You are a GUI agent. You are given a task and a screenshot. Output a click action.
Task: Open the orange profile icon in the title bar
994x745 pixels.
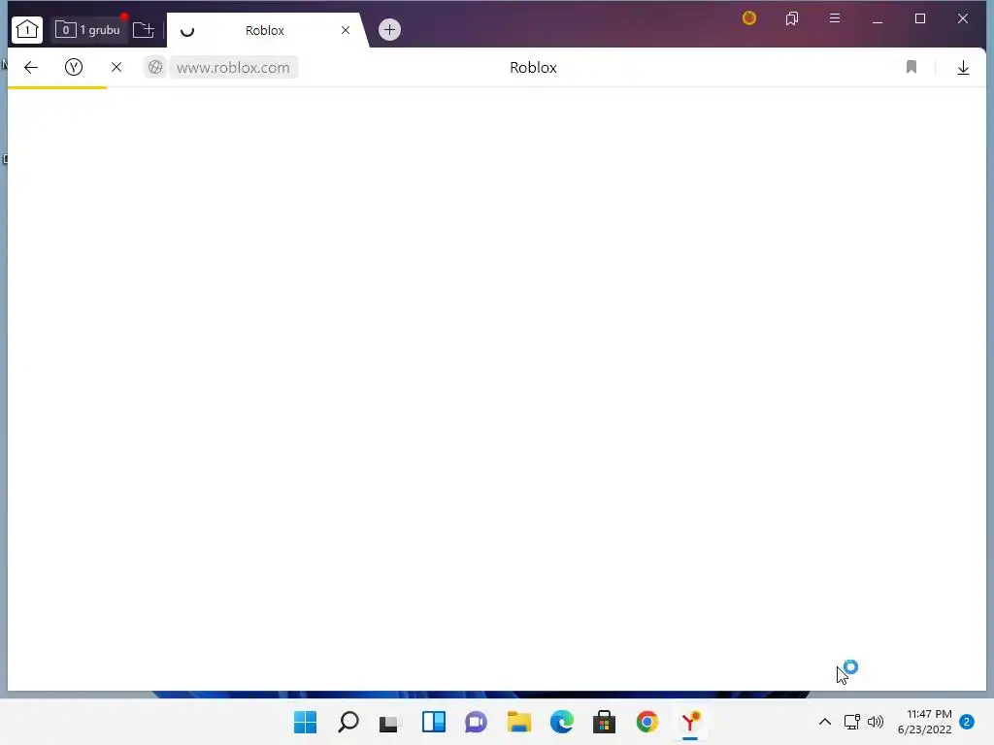pyautogui.click(x=749, y=18)
